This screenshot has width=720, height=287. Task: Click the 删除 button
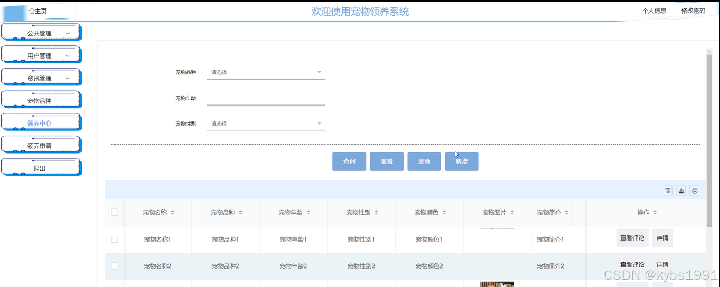(x=424, y=161)
